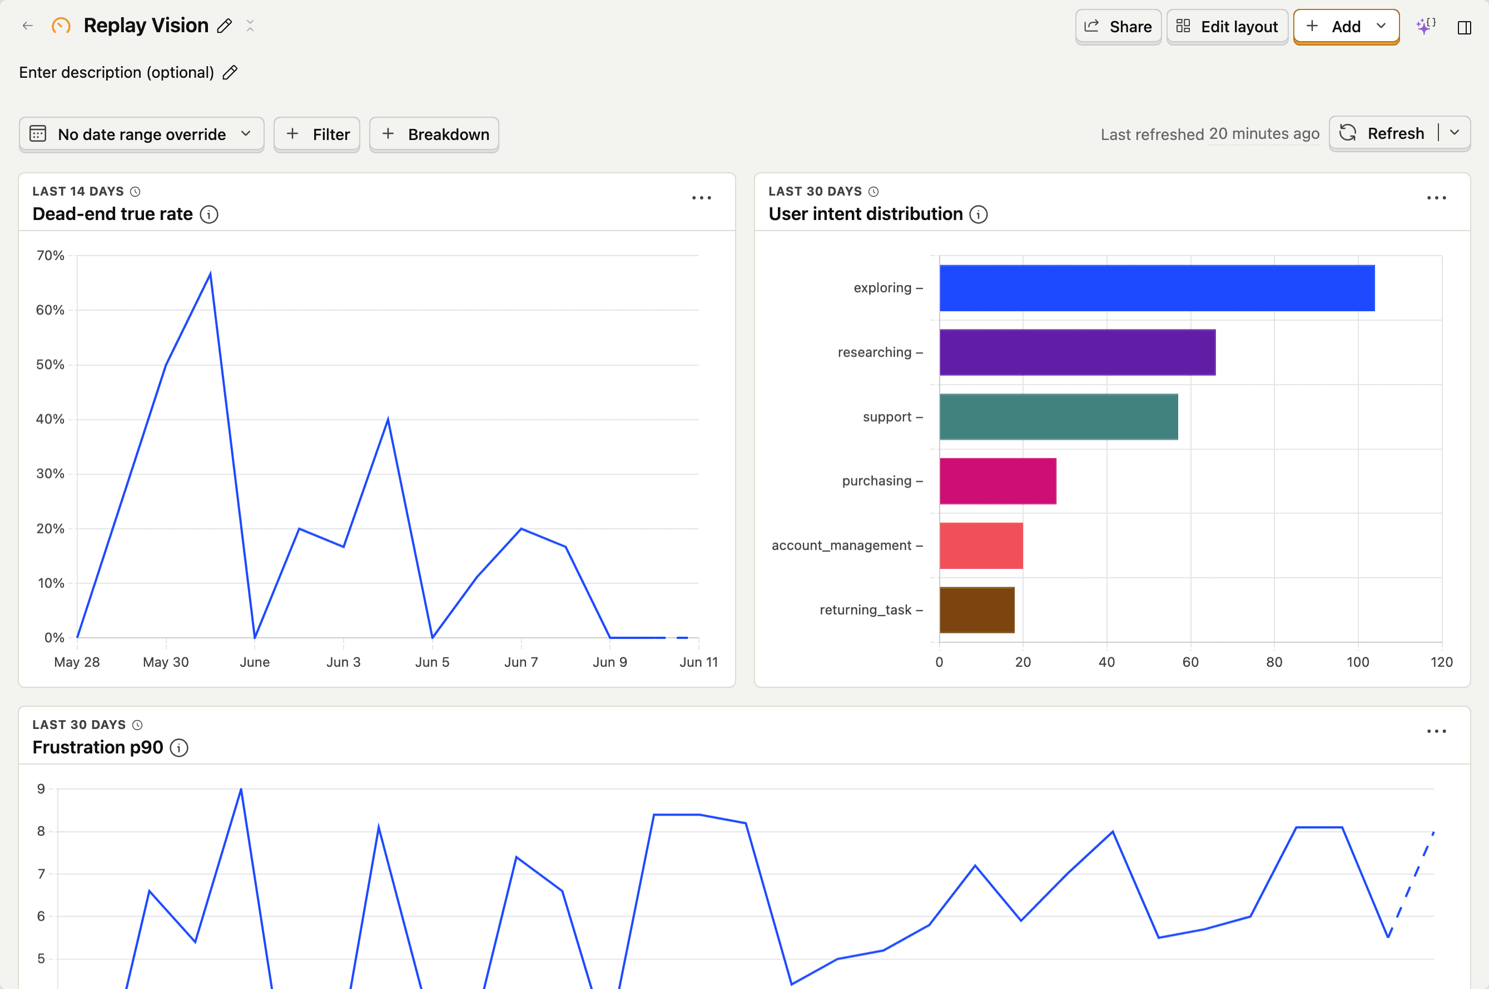
Task: Click the collapse chevrons next to title
Action: (250, 26)
